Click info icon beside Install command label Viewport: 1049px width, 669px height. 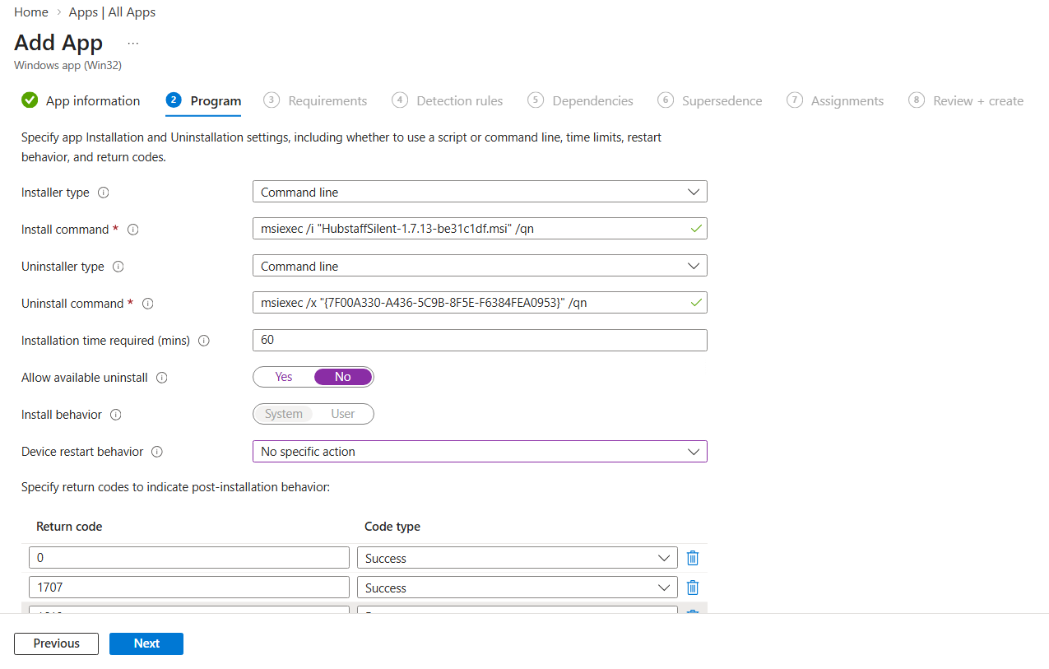tap(133, 230)
